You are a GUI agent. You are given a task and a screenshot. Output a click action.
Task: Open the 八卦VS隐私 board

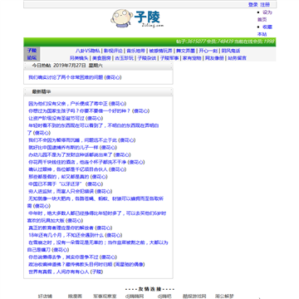point(88,51)
